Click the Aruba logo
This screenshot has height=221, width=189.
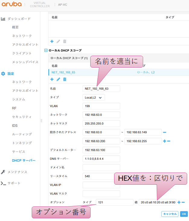(11, 4)
